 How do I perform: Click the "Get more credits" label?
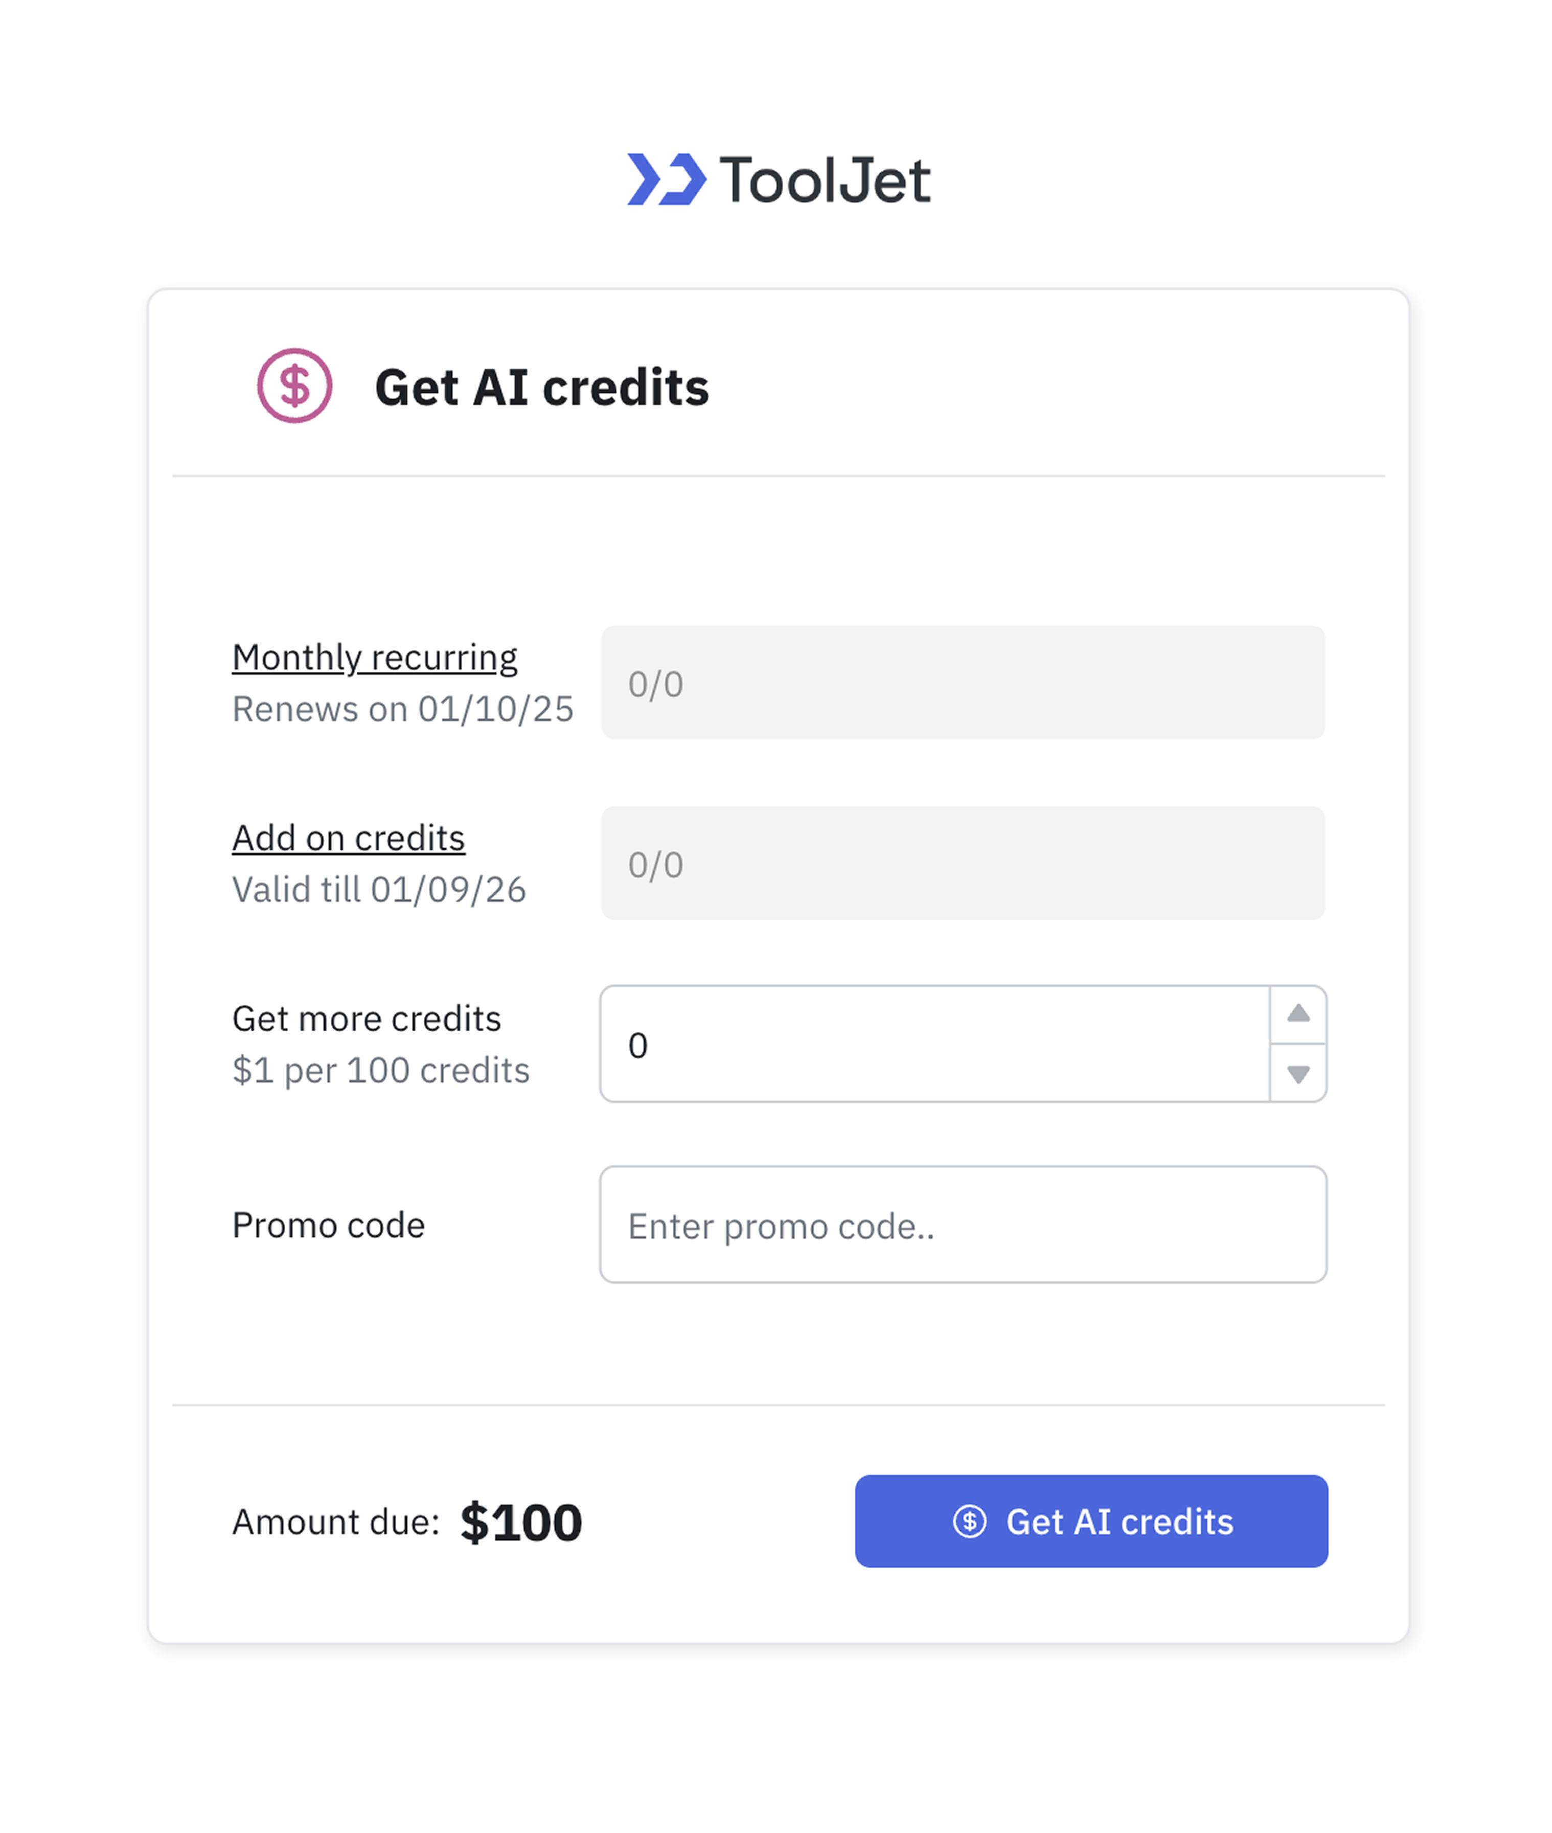coord(366,1018)
